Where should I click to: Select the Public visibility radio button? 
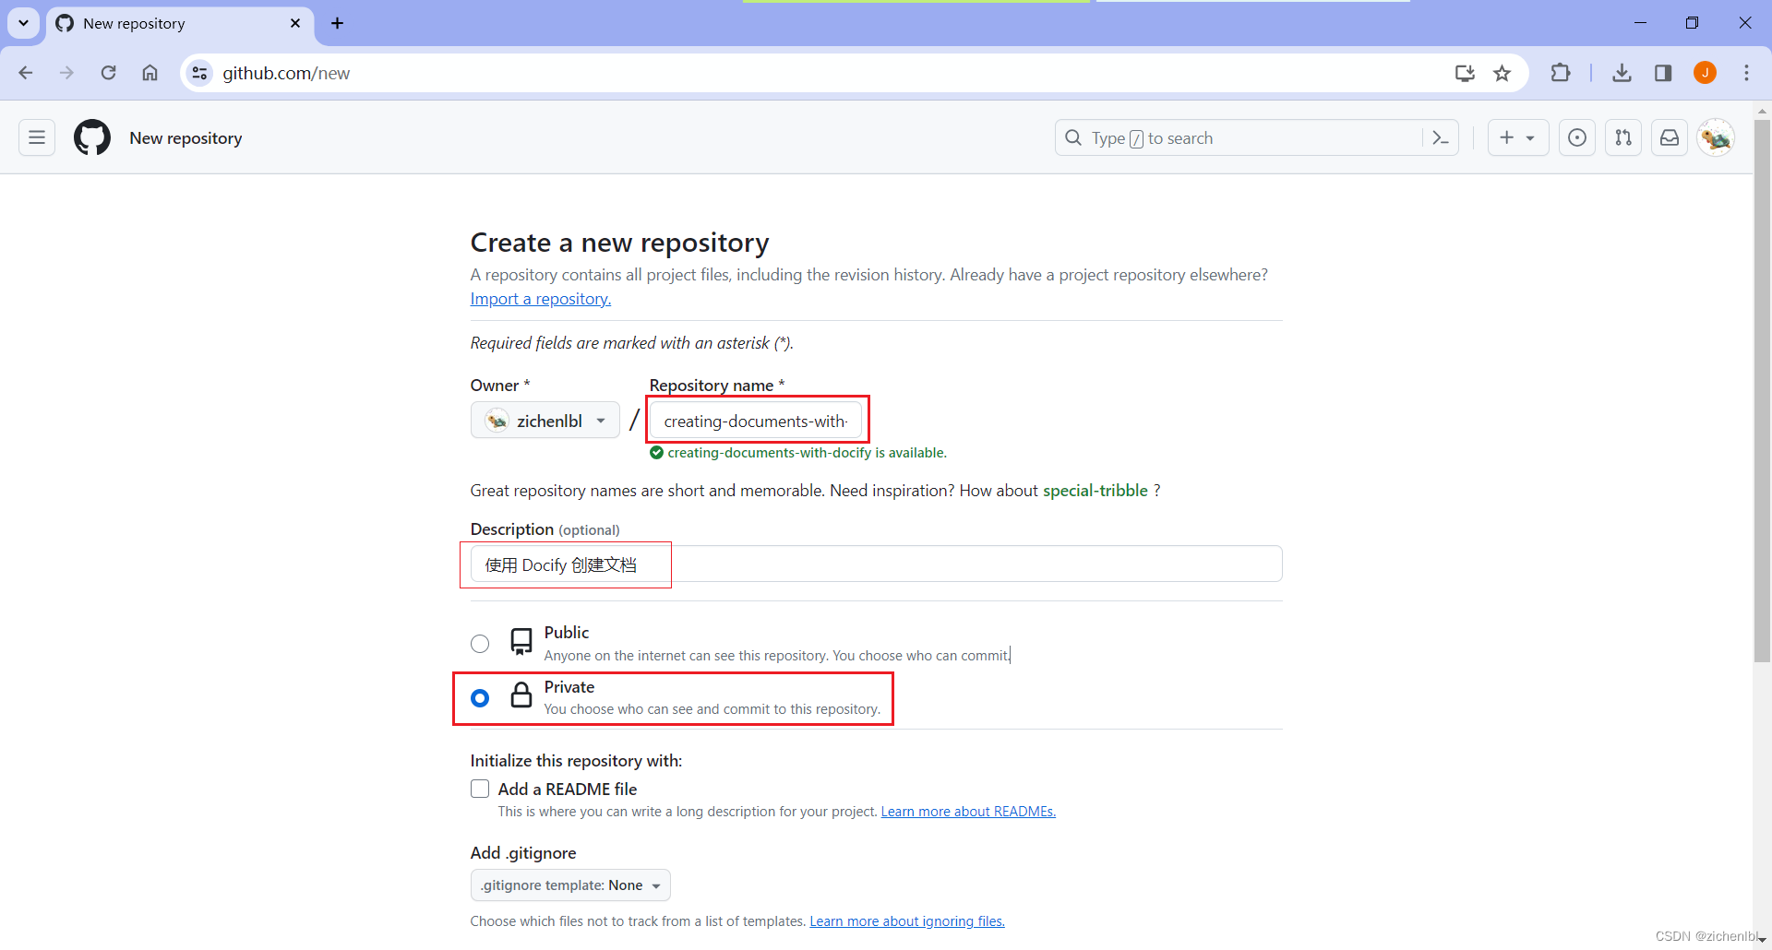tap(480, 644)
